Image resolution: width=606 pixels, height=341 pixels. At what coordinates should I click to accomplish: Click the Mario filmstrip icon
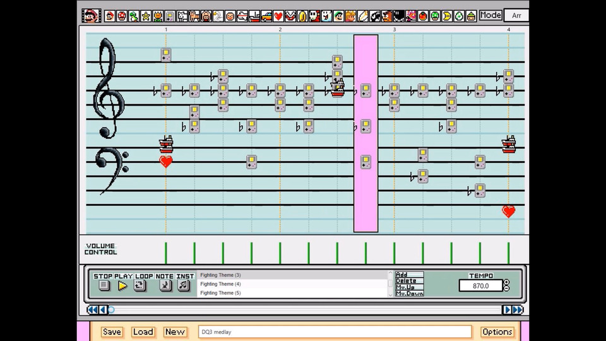pos(91,16)
